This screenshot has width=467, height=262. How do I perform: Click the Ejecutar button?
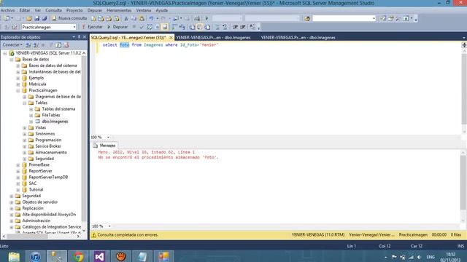click(92, 27)
